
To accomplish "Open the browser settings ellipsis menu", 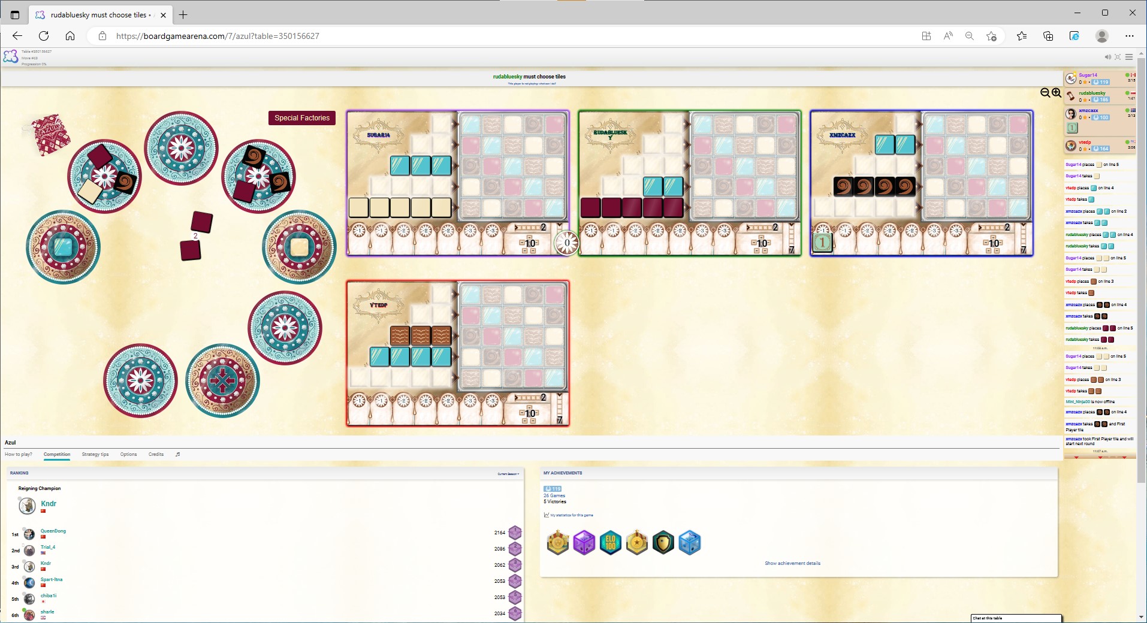I will pyautogui.click(x=1130, y=36).
